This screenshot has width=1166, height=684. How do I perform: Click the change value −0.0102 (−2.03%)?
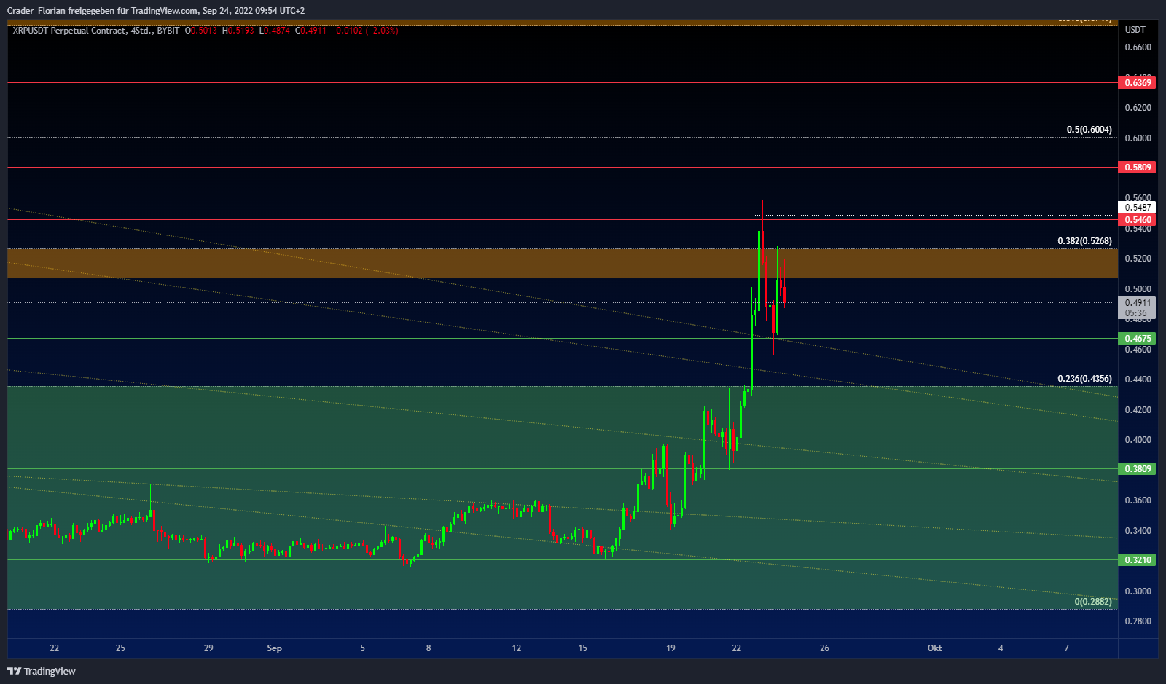point(365,31)
